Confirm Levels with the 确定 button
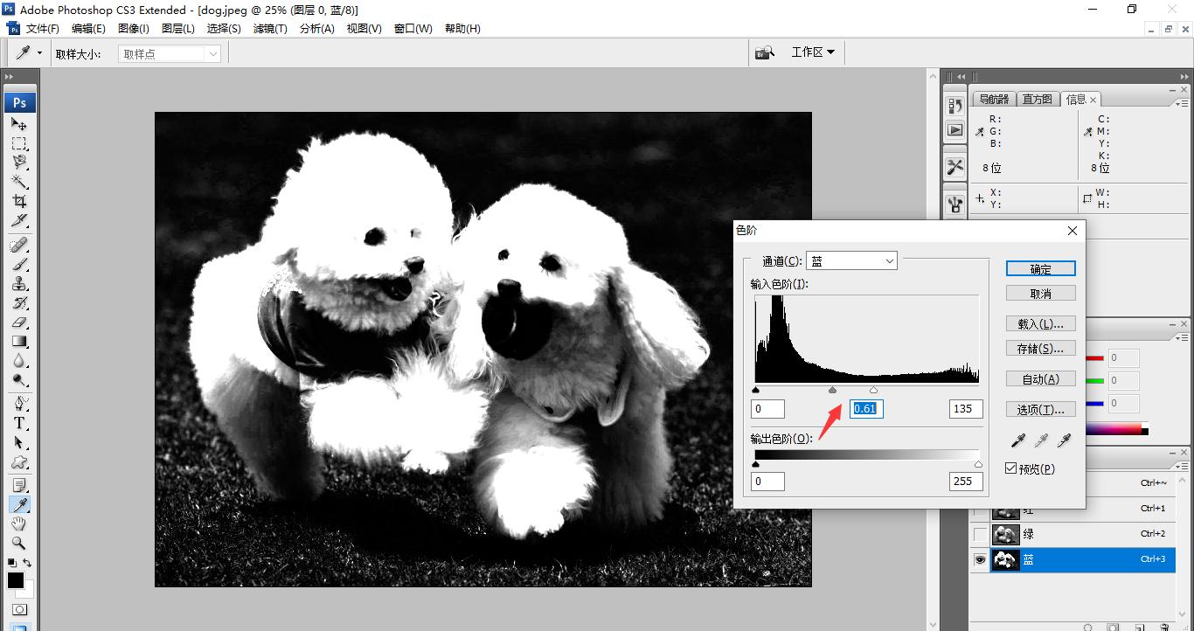The width and height of the screenshot is (1194, 631). pyautogui.click(x=1040, y=267)
